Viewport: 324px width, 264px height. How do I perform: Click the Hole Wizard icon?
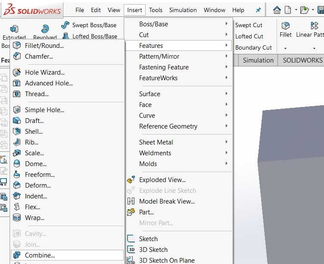pyautogui.click(x=17, y=72)
